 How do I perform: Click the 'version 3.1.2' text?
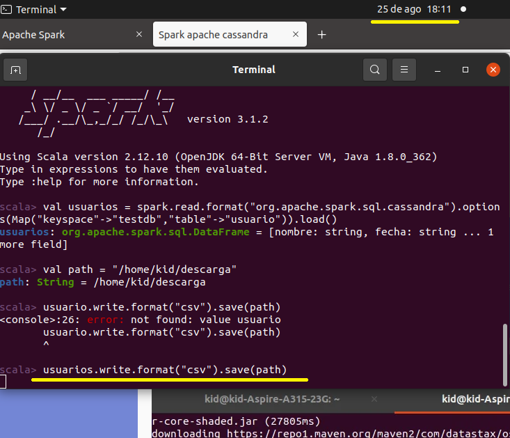(x=228, y=119)
